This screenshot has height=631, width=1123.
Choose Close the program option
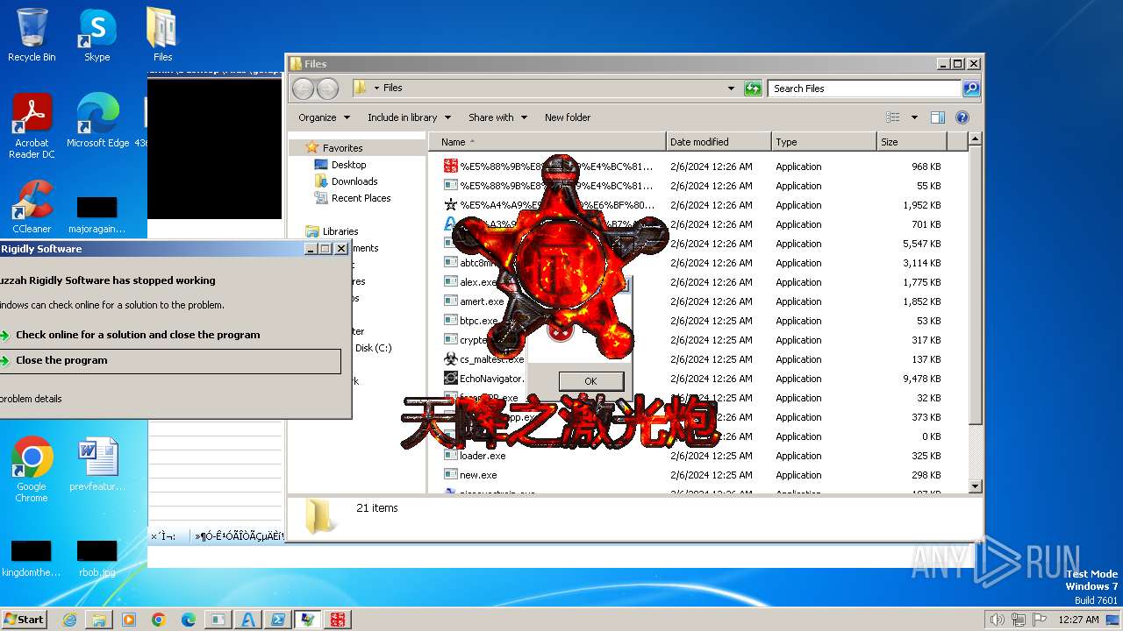tap(170, 360)
